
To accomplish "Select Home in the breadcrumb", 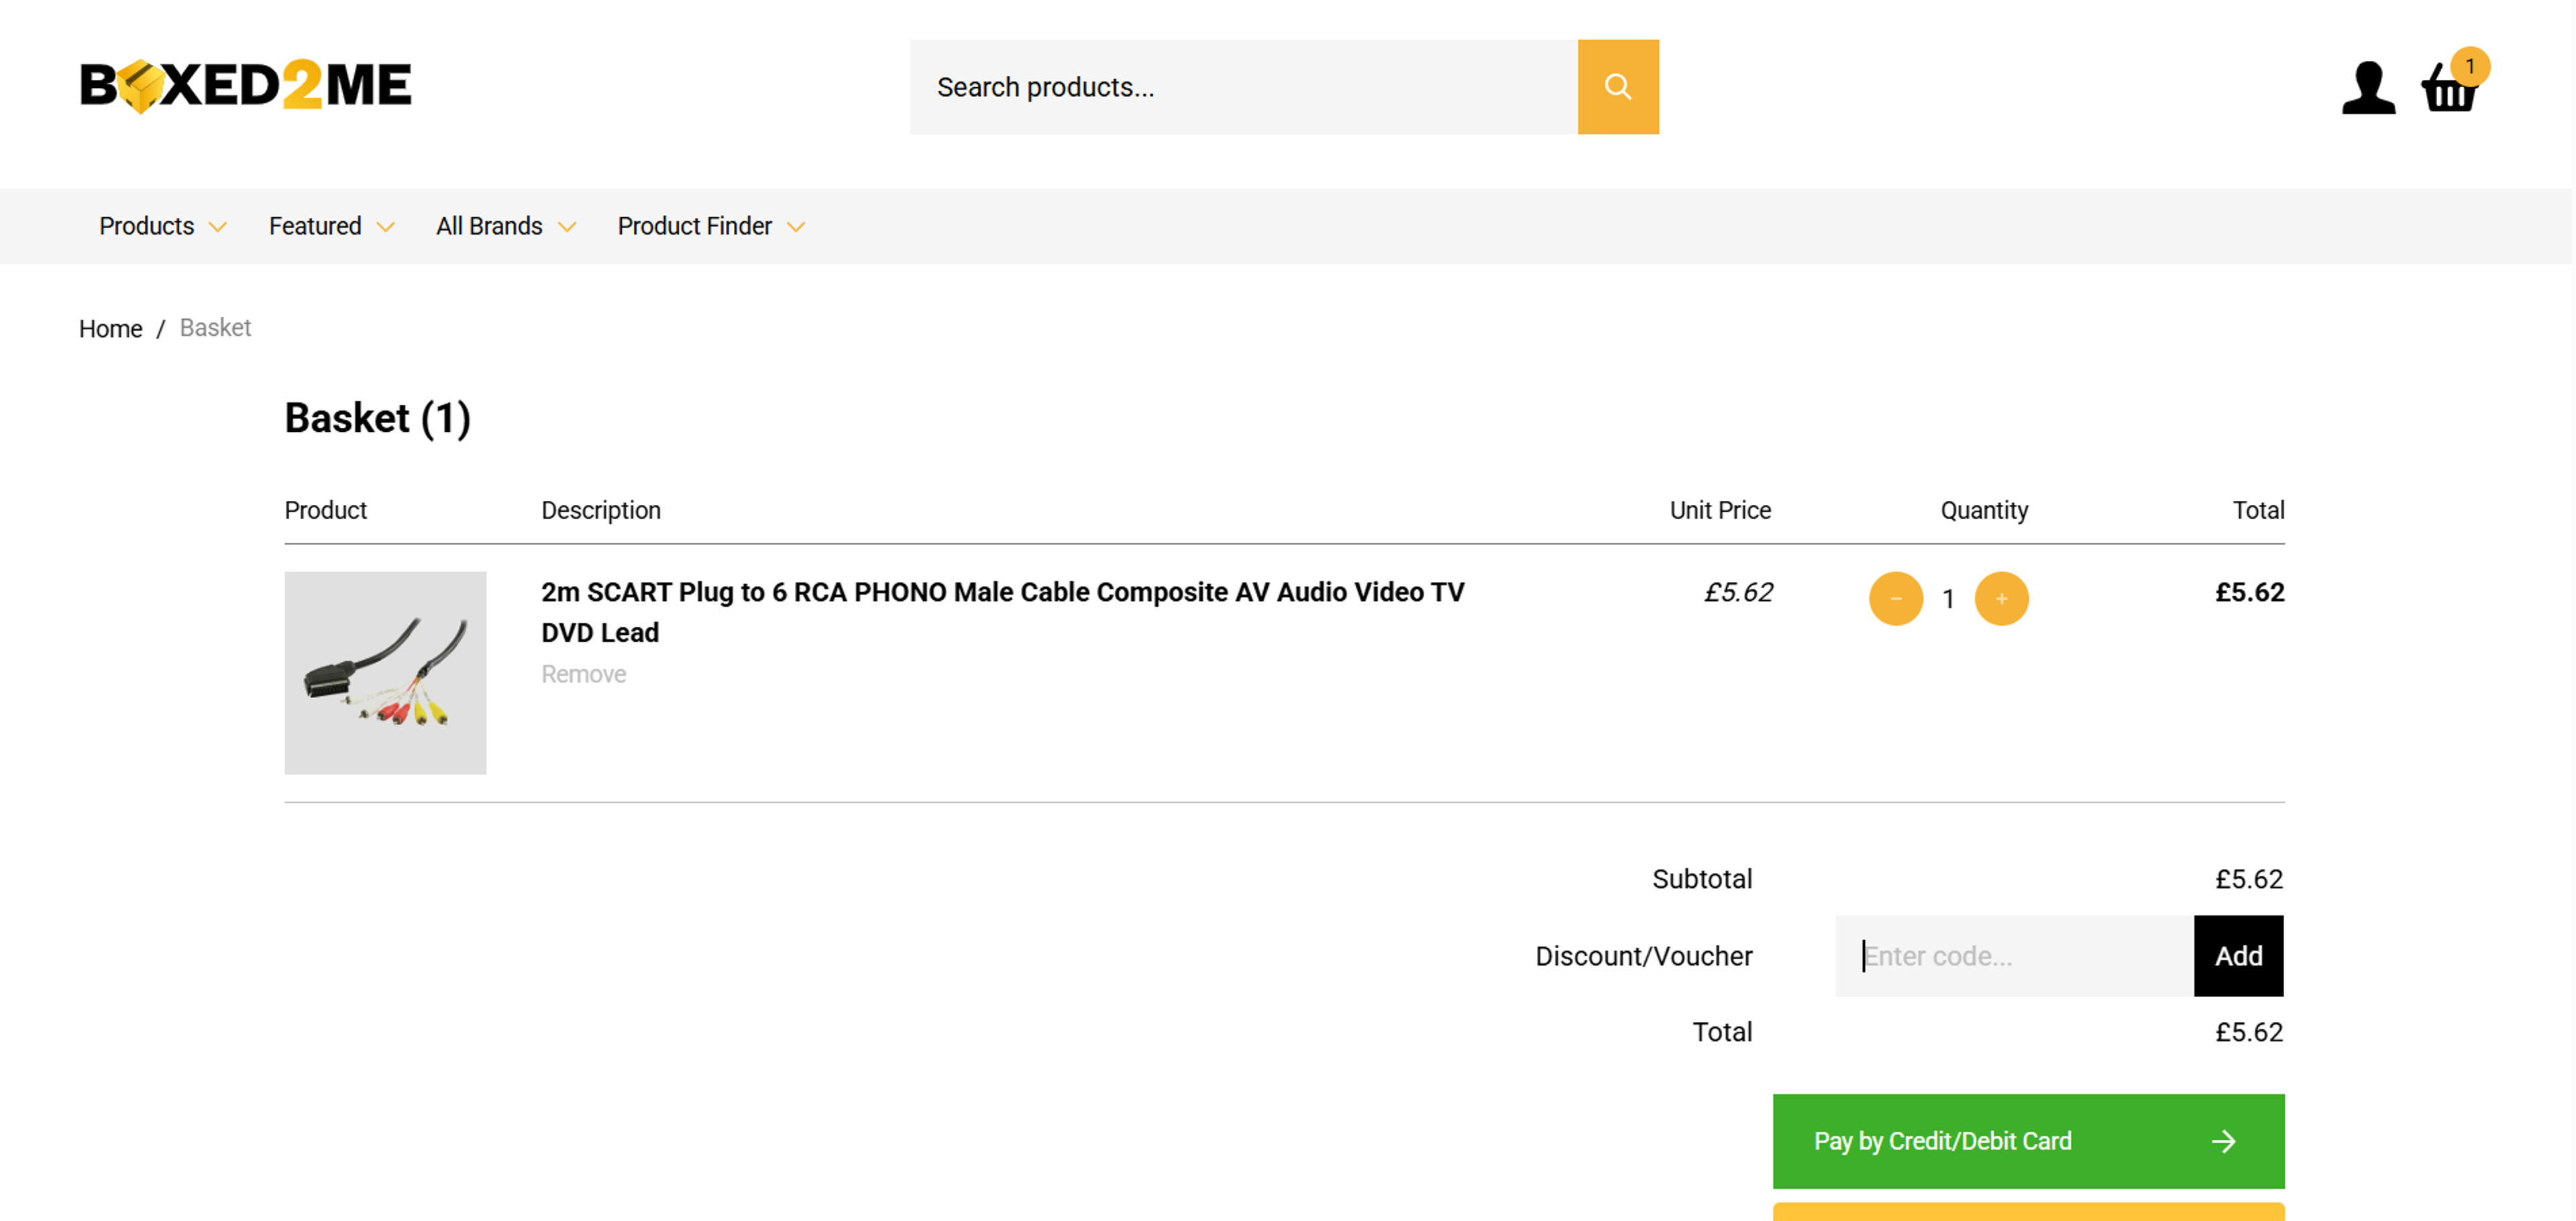I will pos(110,328).
